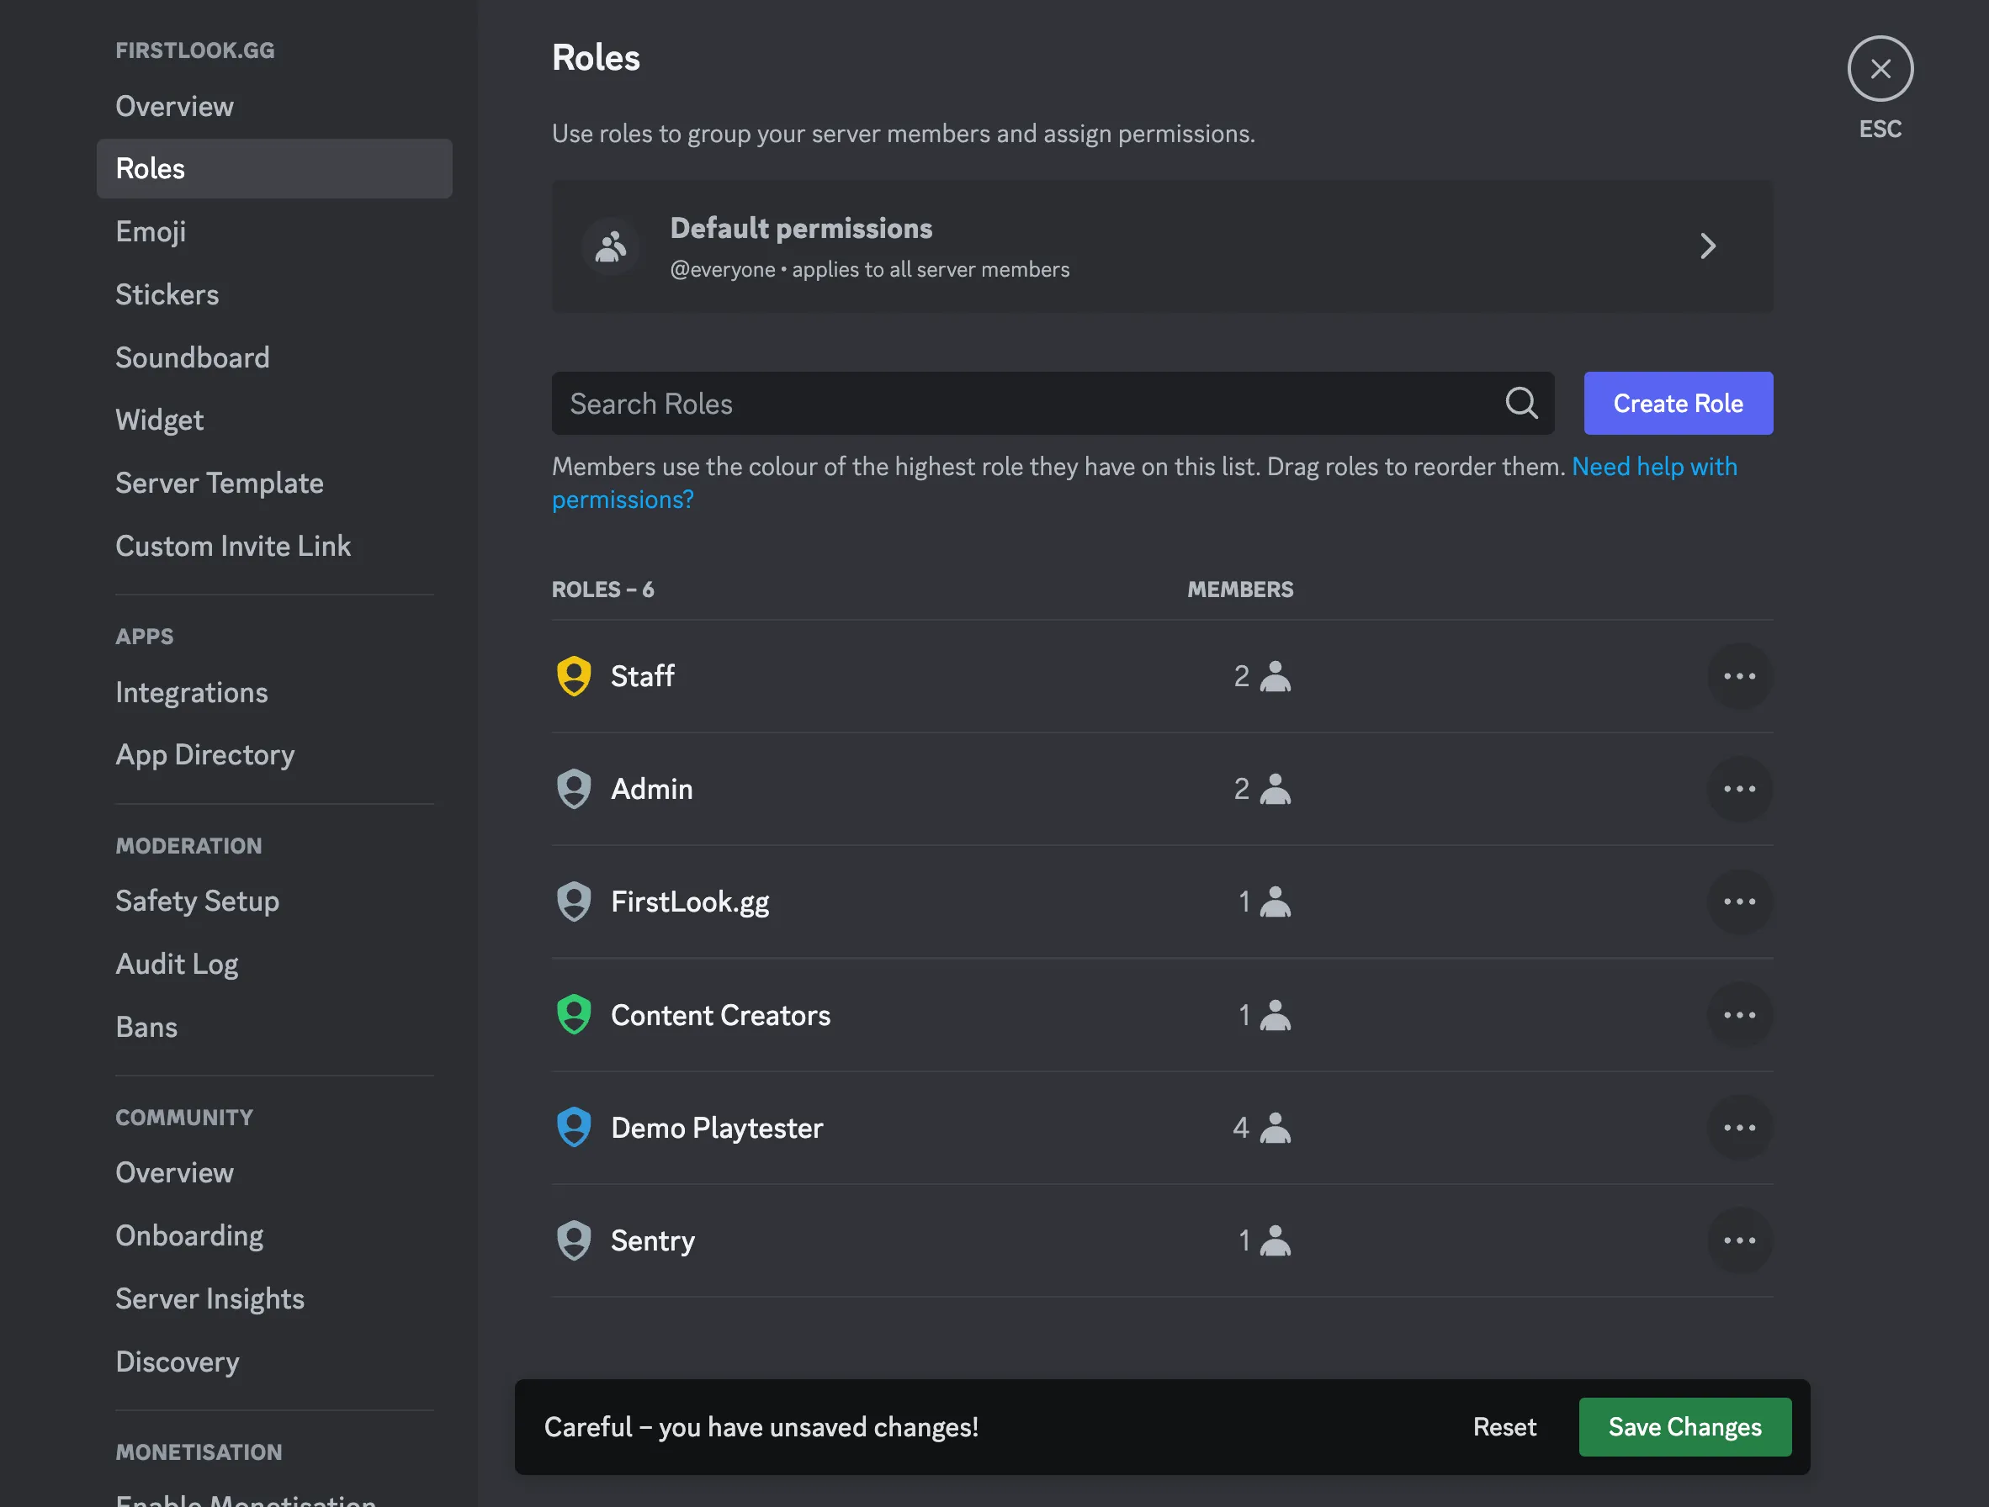The height and width of the screenshot is (1507, 1989).
Task: Click the Create Role button
Action: (1679, 402)
